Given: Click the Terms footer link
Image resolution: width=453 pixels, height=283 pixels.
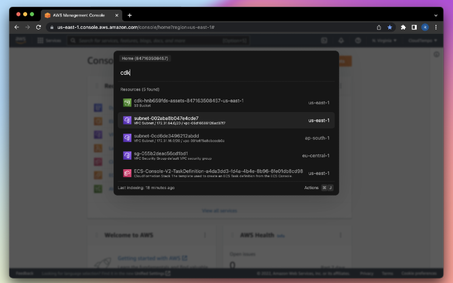Looking at the screenshot, I should pos(387,273).
